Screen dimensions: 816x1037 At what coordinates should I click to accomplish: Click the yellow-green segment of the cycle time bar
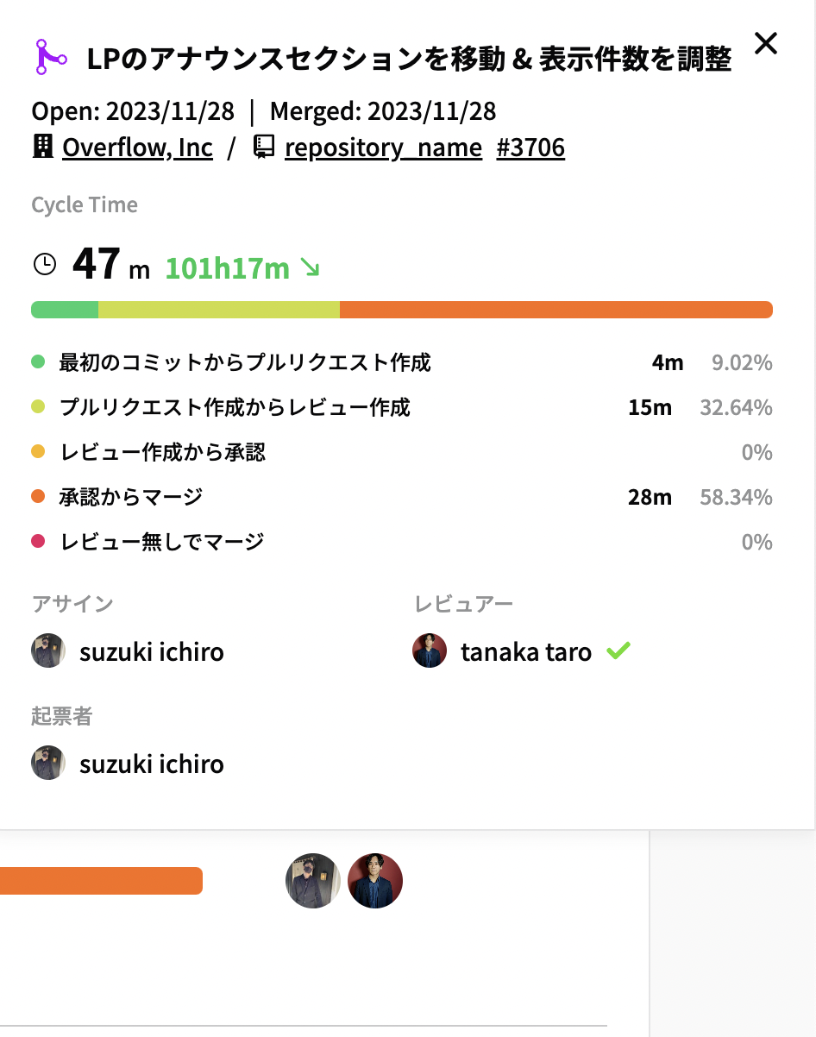click(x=218, y=310)
